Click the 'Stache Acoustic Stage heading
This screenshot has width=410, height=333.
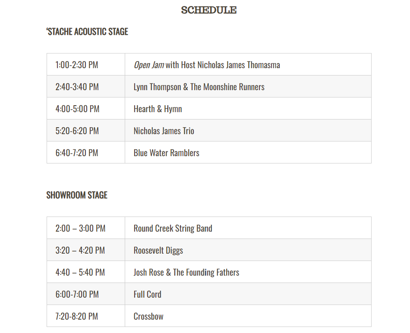click(87, 31)
